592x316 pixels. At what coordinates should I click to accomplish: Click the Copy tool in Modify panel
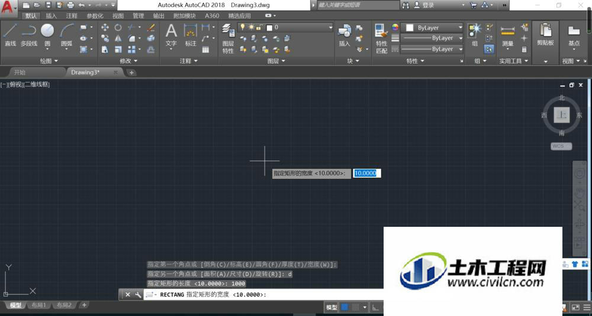105,38
